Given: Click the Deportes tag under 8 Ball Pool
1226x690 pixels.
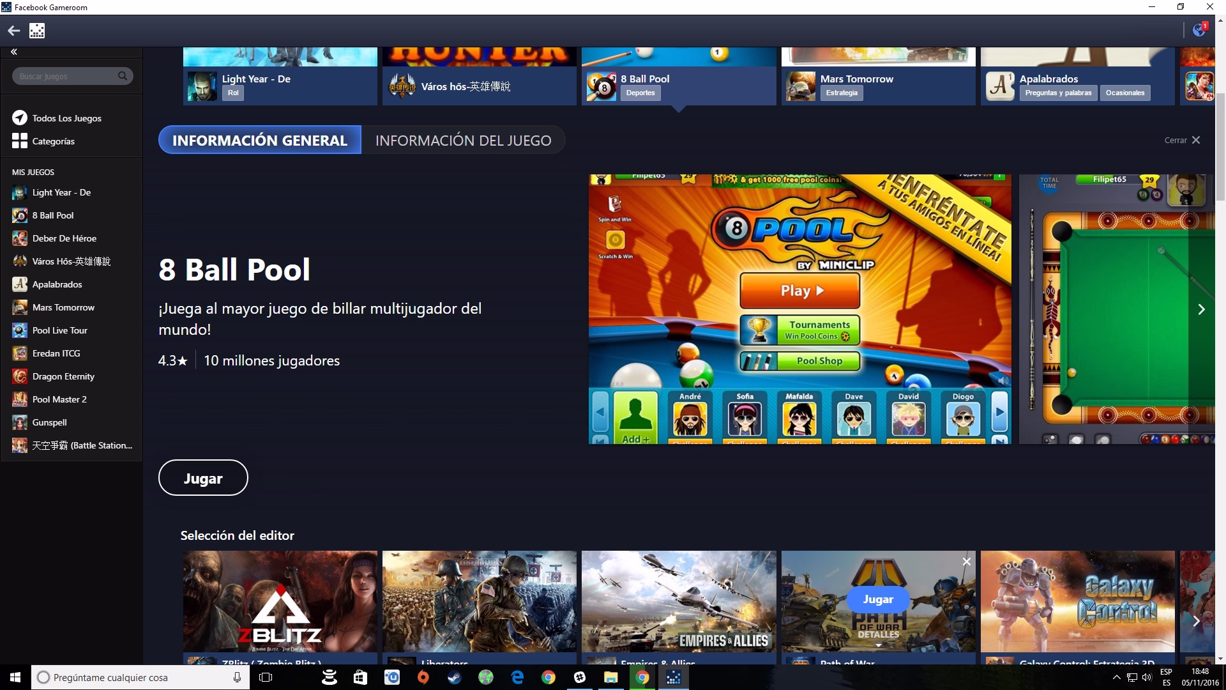Looking at the screenshot, I should click(640, 93).
